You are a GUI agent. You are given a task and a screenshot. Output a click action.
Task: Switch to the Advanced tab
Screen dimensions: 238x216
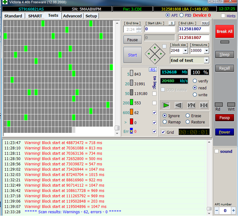point(72,16)
